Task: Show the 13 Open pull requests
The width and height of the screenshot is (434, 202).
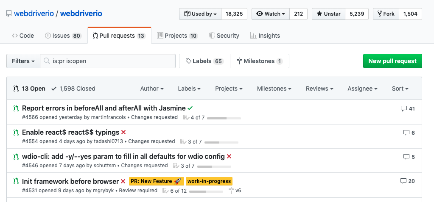Action: point(29,89)
